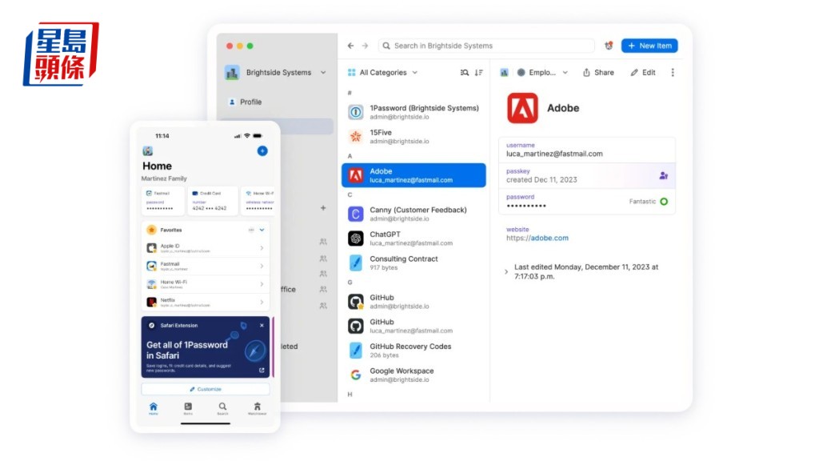
Task: Open the adobe.com website link
Action: click(549, 238)
